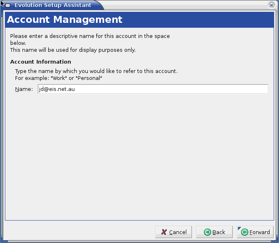
Task: Click the green right arrow Forward icon
Action: click(x=245, y=232)
